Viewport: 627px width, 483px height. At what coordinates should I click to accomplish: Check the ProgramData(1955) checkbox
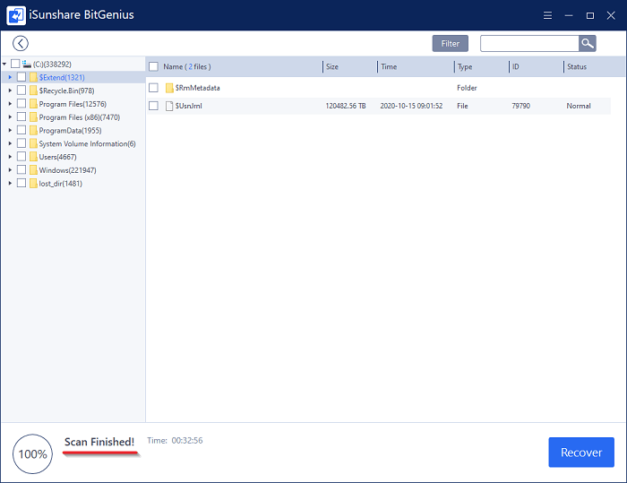tap(21, 130)
